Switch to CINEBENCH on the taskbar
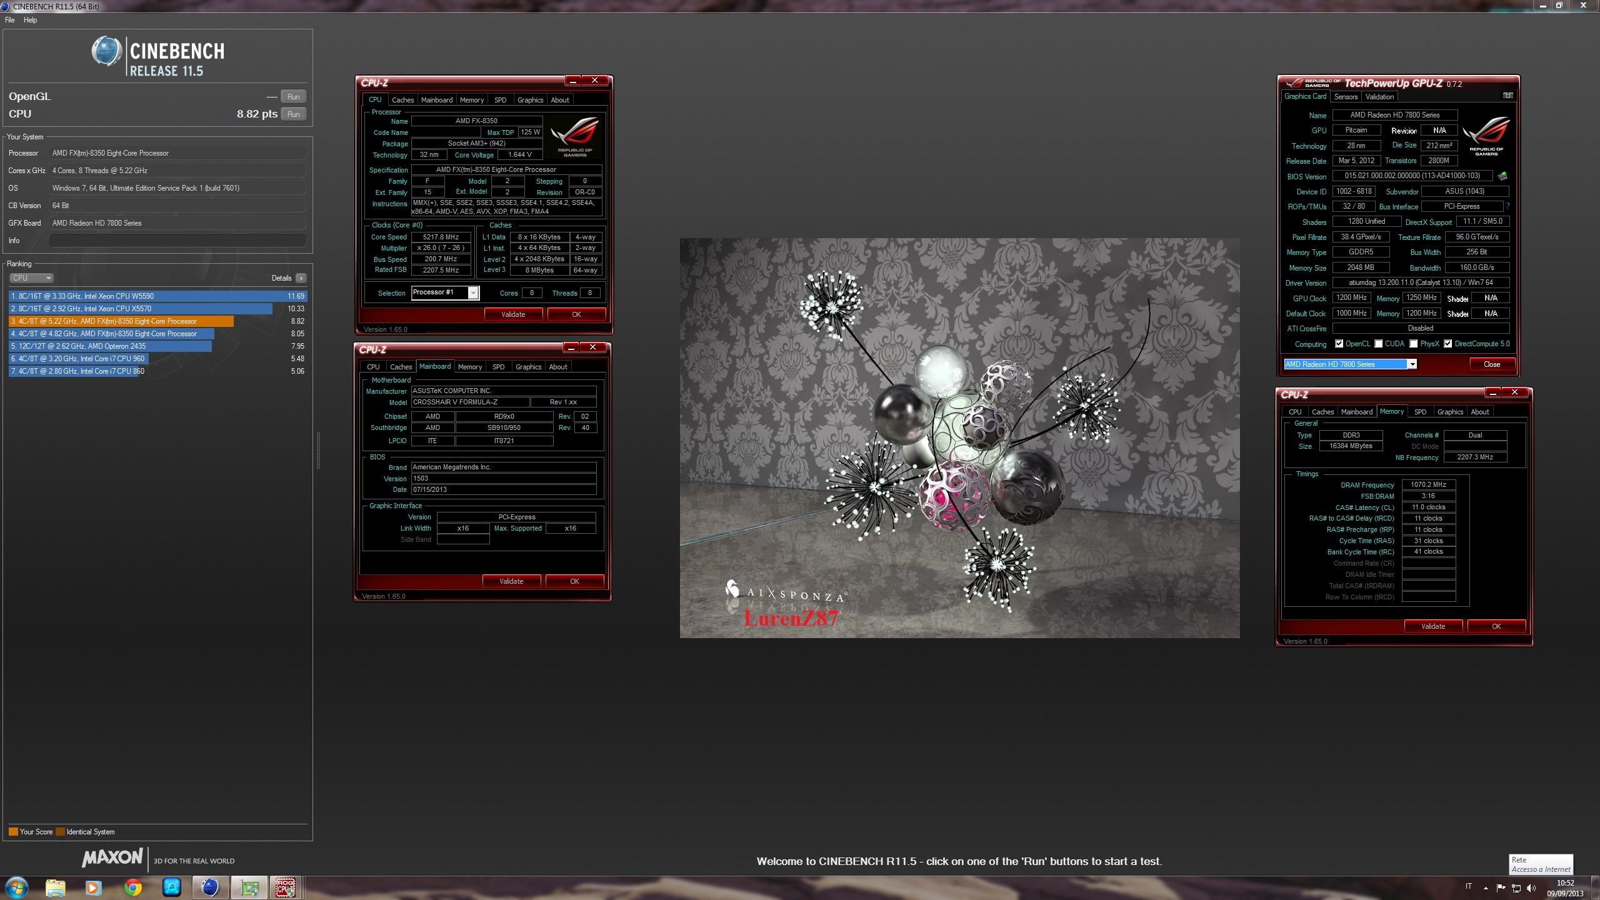 (x=210, y=887)
